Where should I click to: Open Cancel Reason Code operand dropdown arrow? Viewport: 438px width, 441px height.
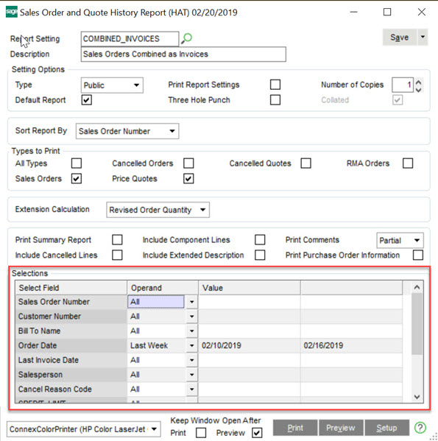point(191,389)
